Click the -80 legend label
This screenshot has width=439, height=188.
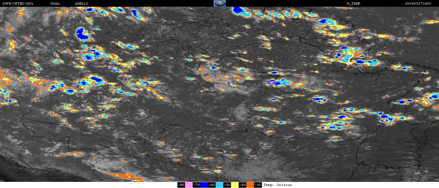181,185
